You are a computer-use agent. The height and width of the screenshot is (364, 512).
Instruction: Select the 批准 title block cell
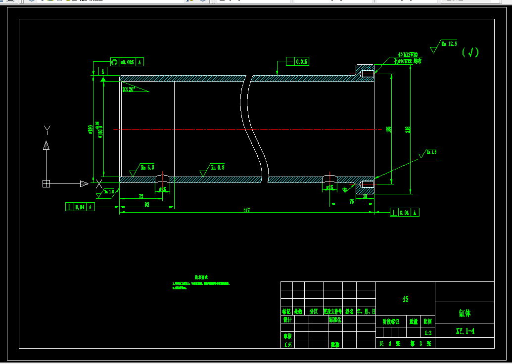(x=335, y=344)
